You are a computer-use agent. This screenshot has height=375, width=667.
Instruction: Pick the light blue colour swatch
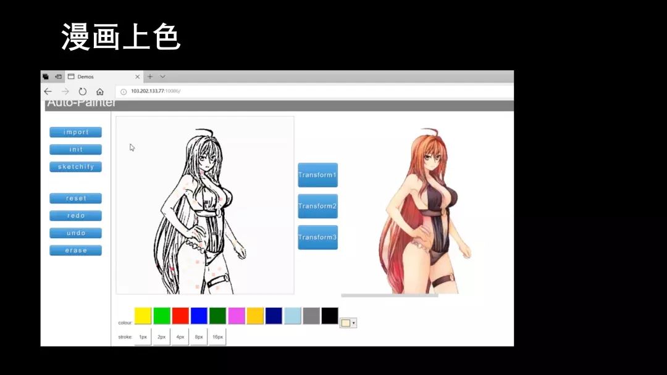[x=293, y=316]
